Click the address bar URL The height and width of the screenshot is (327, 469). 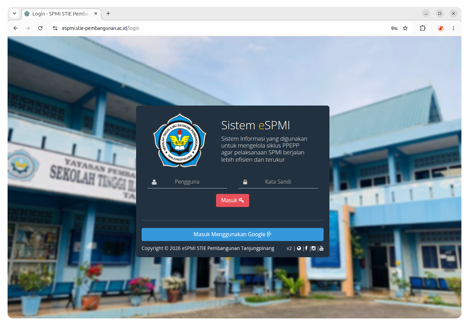tap(101, 28)
